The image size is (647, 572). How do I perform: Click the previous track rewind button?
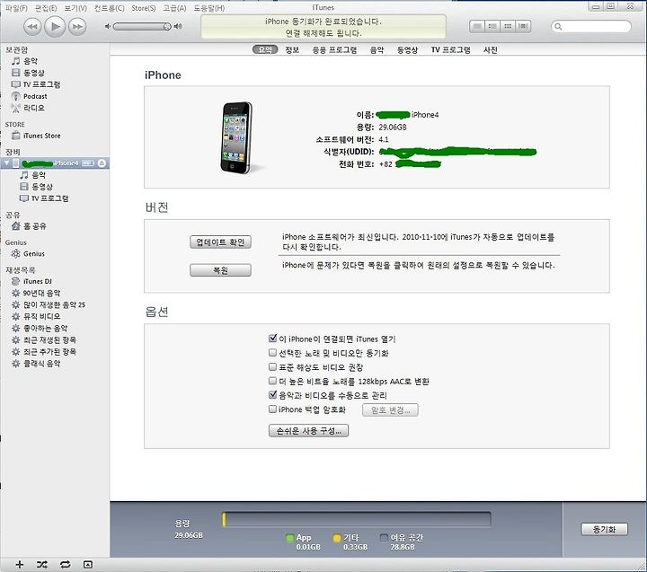coord(32,27)
